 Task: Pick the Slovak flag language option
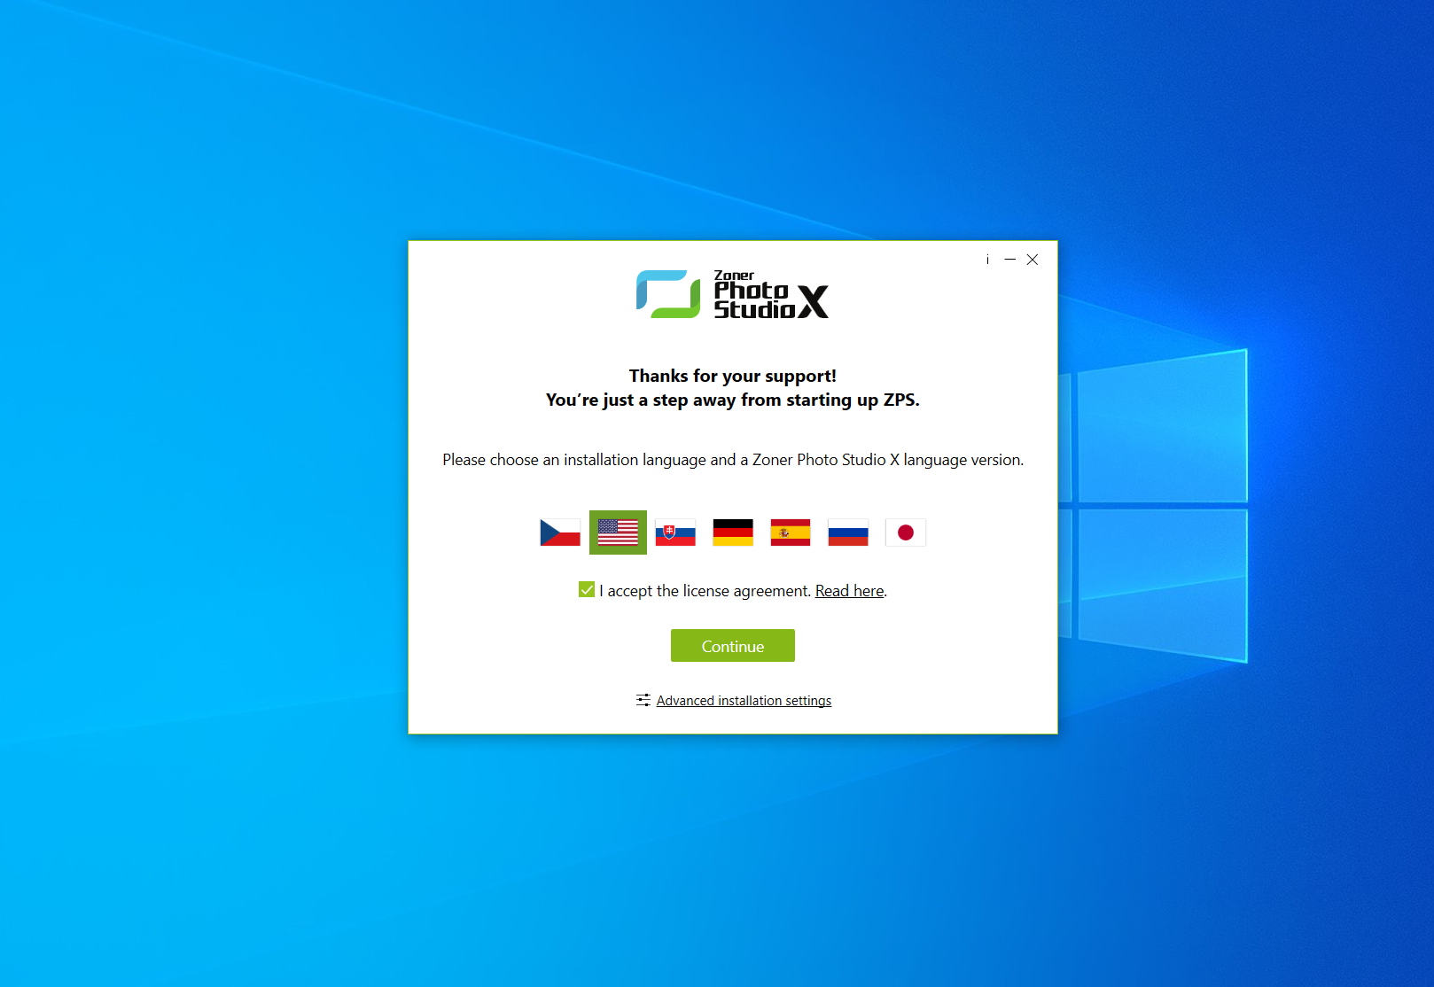tap(675, 532)
